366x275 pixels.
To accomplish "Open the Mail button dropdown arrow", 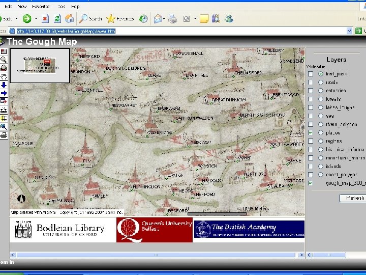I will 165,19.
